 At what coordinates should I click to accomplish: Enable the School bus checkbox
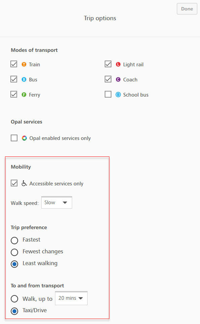108,94
